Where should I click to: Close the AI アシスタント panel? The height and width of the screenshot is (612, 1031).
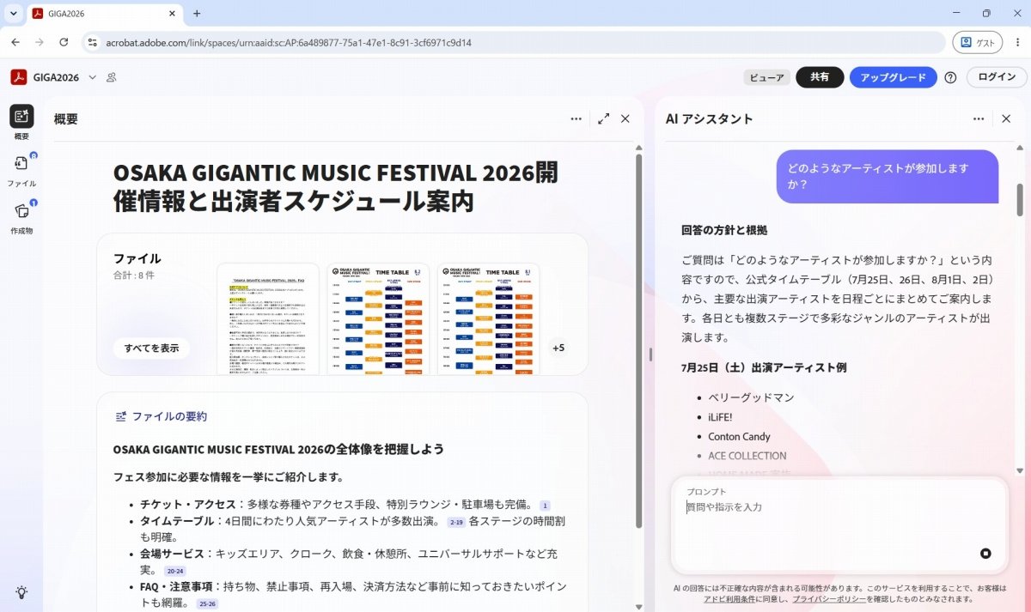[1006, 119]
